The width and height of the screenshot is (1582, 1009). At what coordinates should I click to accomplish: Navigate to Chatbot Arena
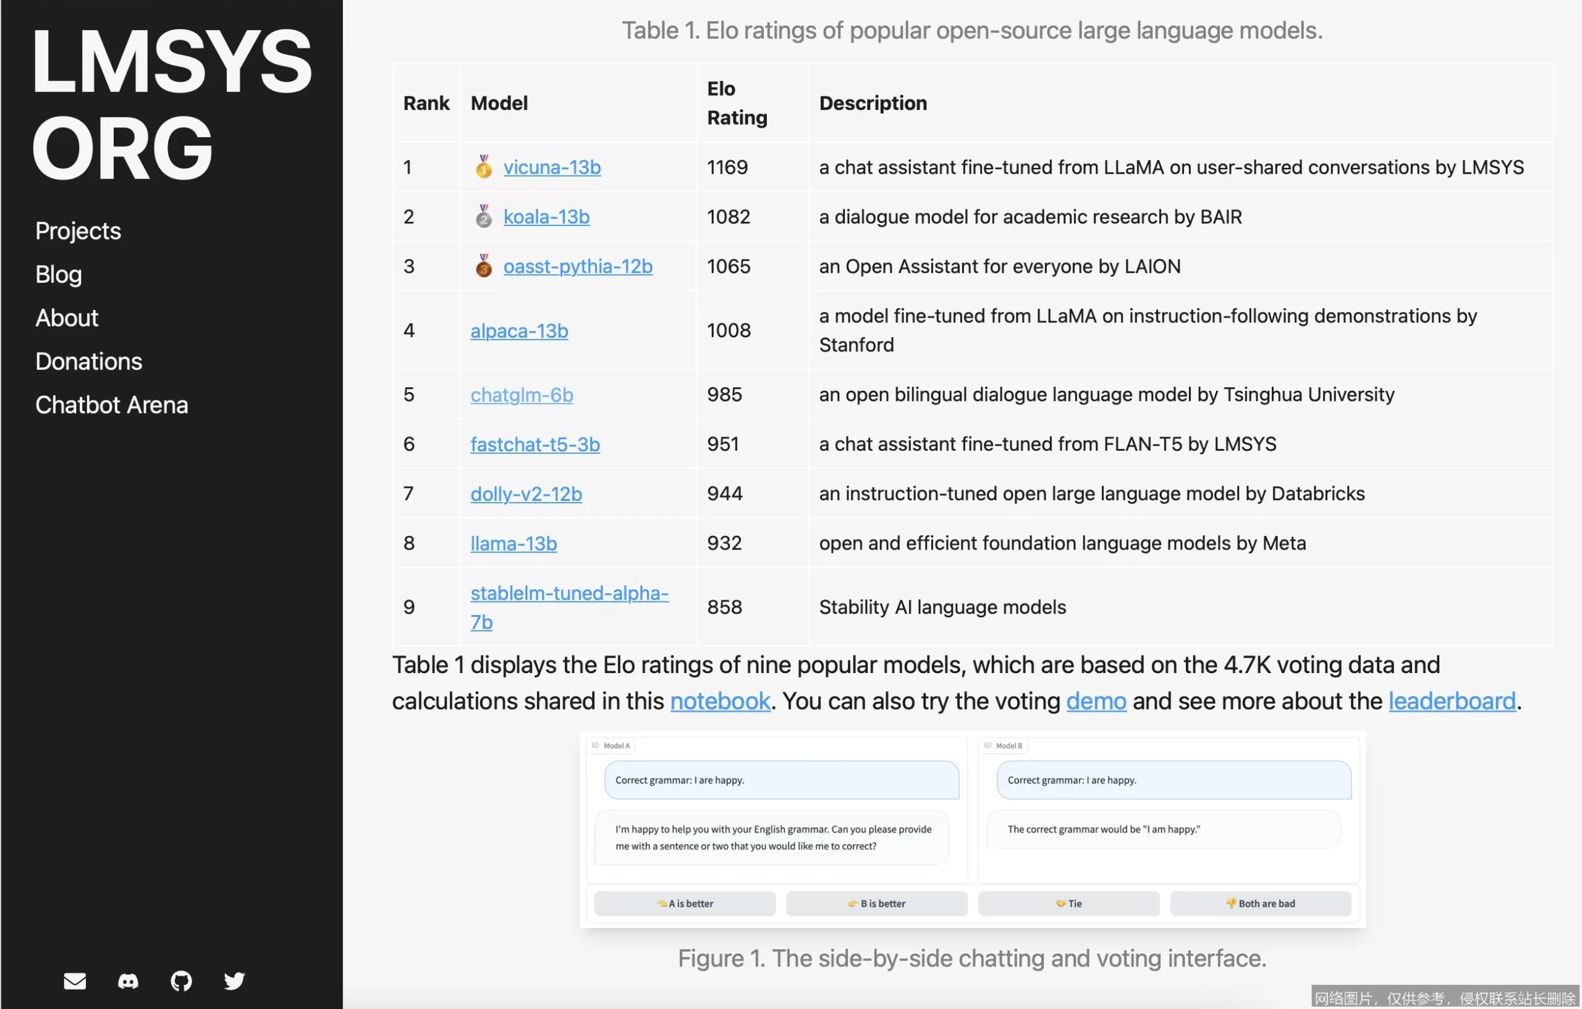pyautogui.click(x=112, y=404)
